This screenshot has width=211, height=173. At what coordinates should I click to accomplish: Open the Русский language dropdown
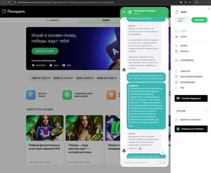(x=191, y=111)
